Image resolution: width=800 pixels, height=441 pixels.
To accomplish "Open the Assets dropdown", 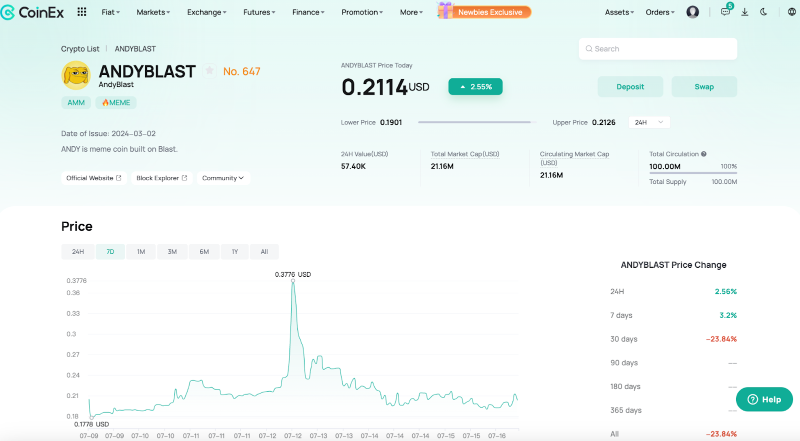I will pyautogui.click(x=619, y=12).
